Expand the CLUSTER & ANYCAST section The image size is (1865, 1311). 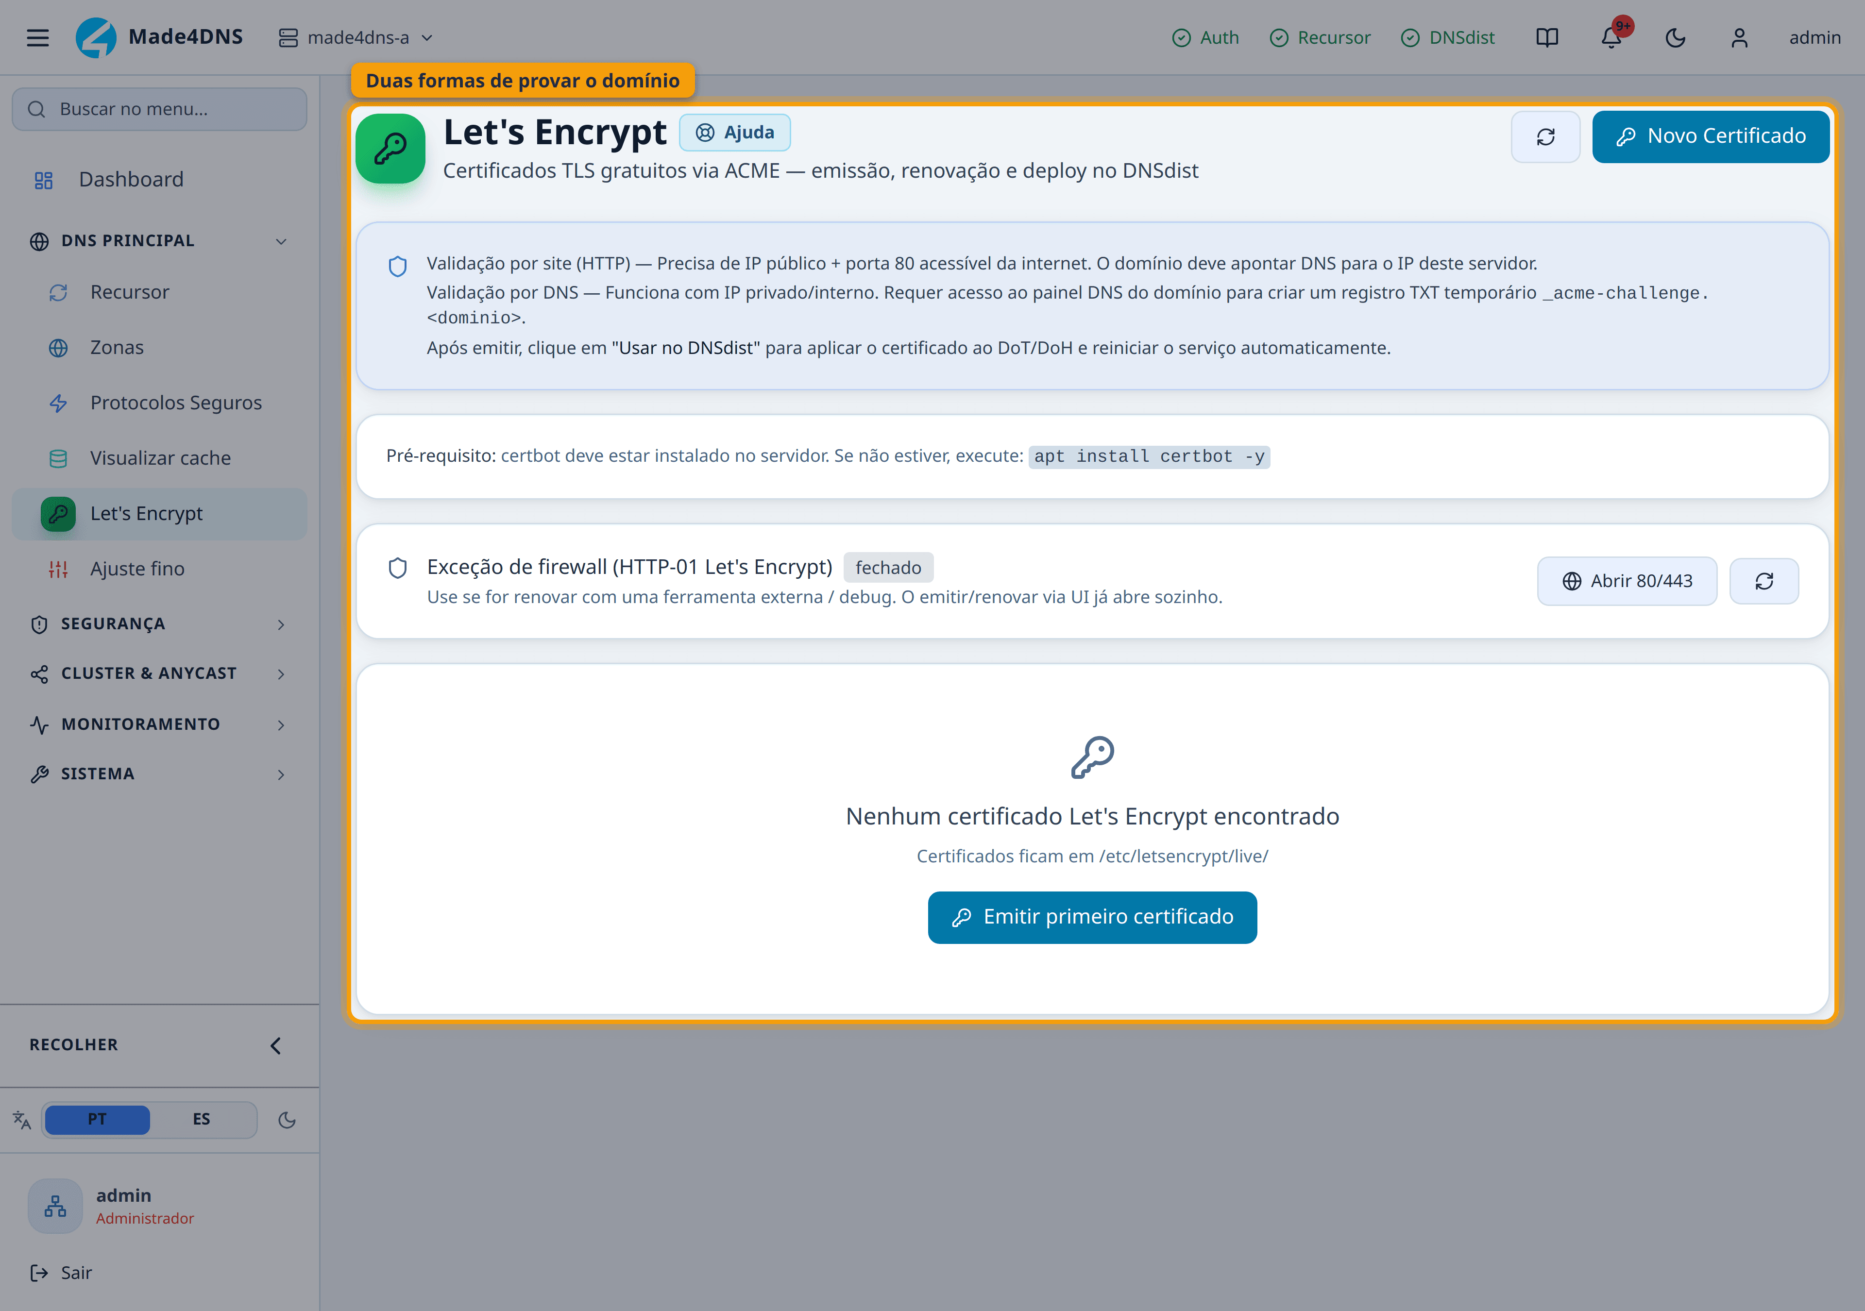coord(159,673)
